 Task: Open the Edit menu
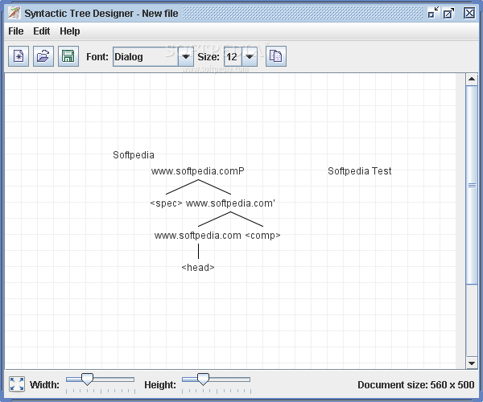pos(42,31)
